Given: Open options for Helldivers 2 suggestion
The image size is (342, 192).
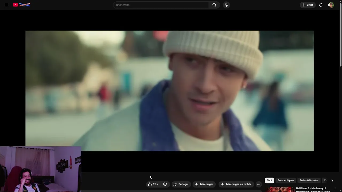Looking at the screenshot, I should 335,189.
